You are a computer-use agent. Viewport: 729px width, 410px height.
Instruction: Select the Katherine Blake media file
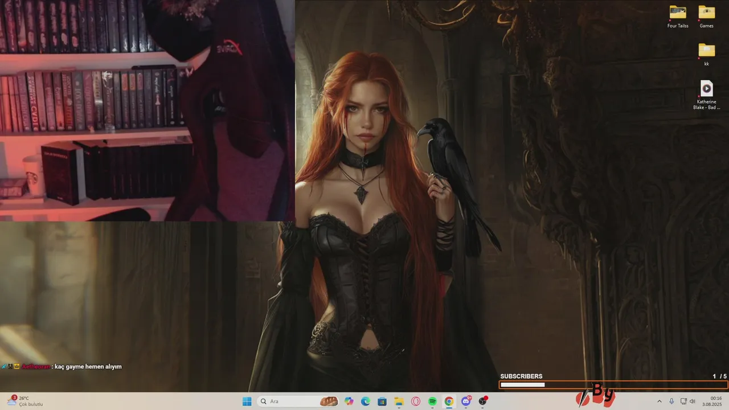point(707,95)
